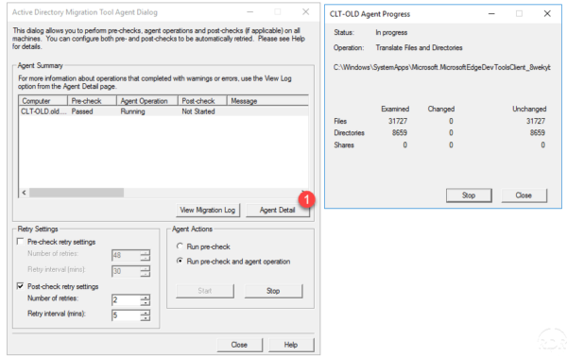567x357 pixels.
Task: Stop the CLT-OLD Agent Progress operation
Action: (469, 195)
